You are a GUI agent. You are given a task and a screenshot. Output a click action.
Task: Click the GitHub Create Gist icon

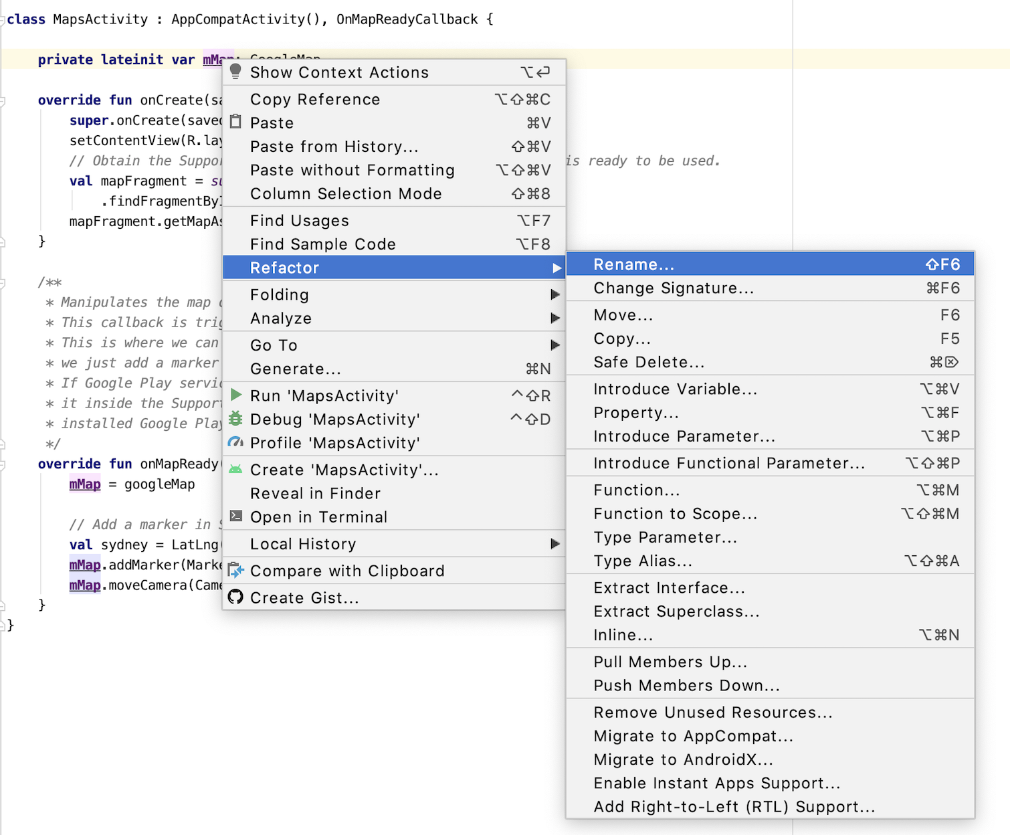pos(235,597)
